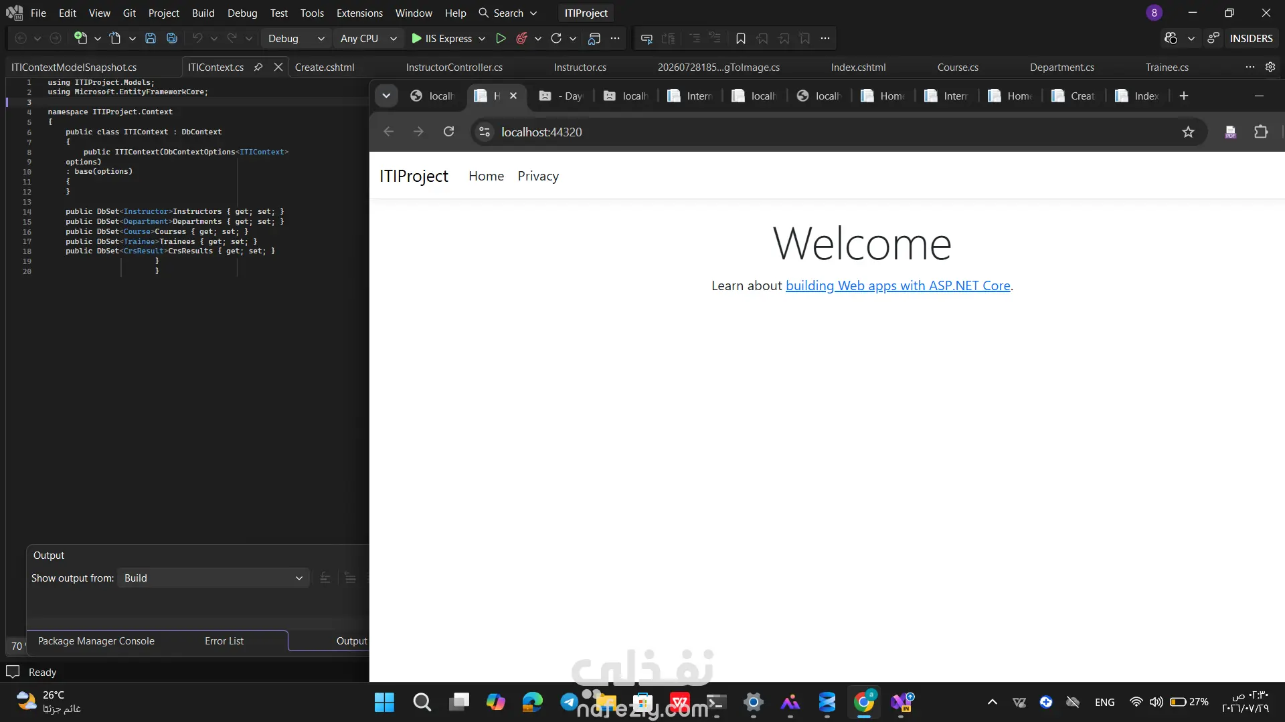Show hidden tray icons chevron

click(x=993, y=702)
